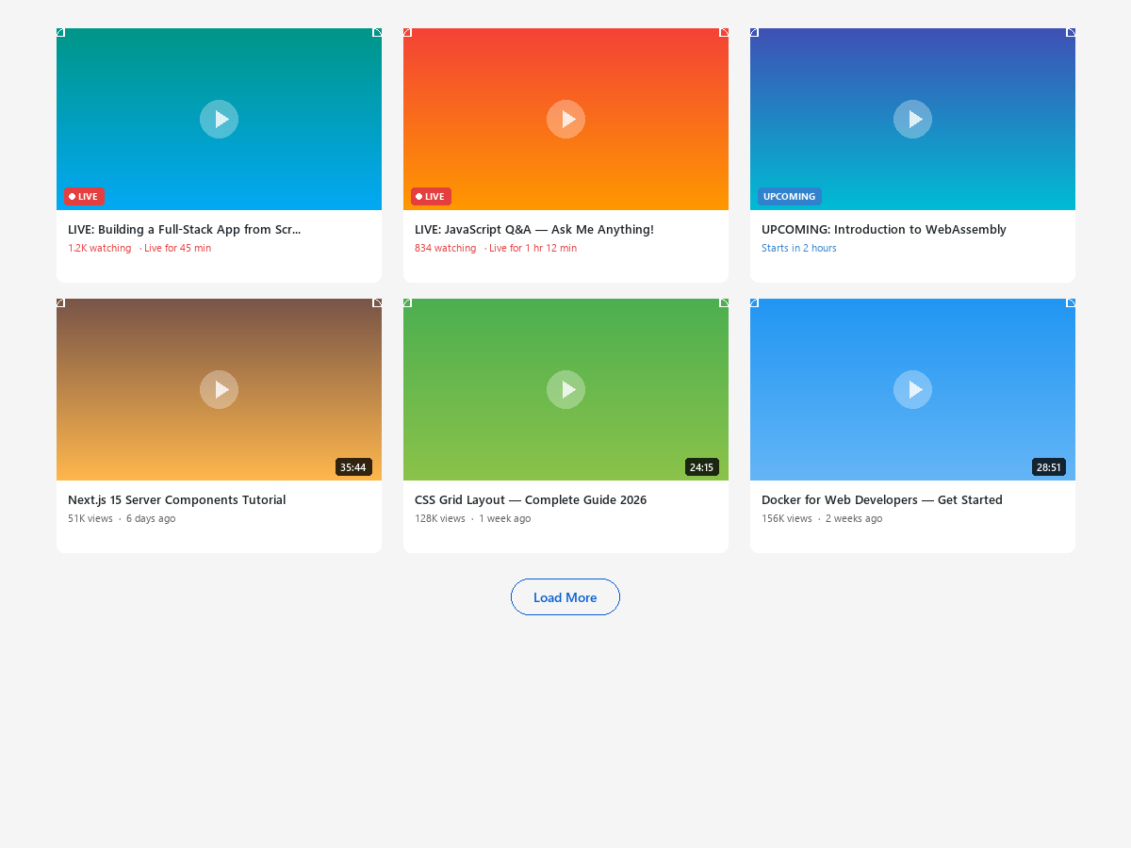Click the '1.2K watching' text
Screen dimensions: 1131x848
pos(100,249)
